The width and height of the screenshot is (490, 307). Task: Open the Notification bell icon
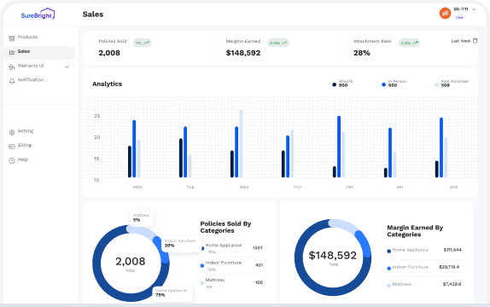pos(12,81)
